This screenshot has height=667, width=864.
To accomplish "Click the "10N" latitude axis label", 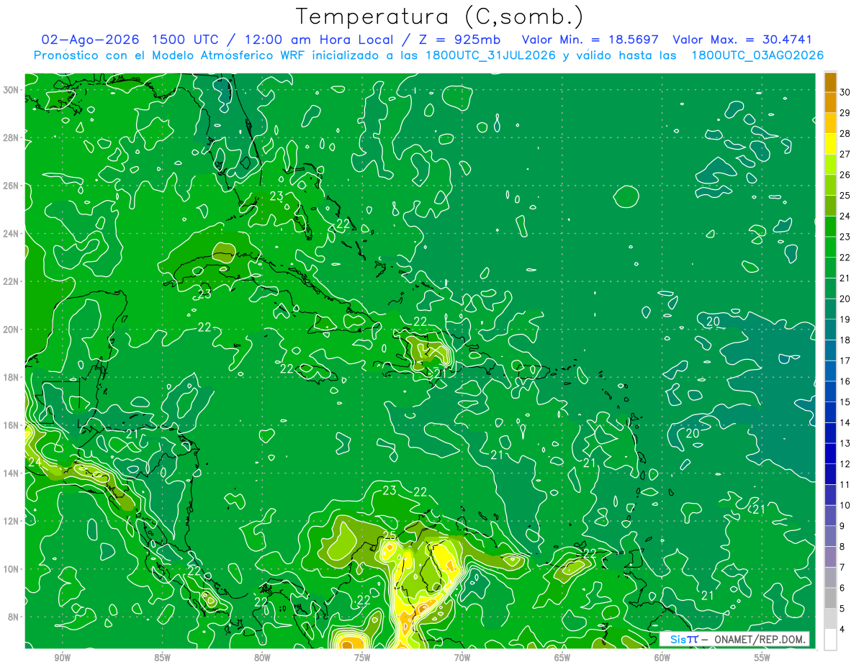I will [11, 569].
